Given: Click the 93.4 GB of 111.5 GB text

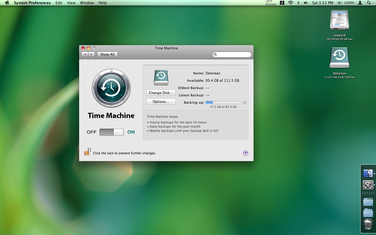Looking at the screenshot, I should click(222, 80).
